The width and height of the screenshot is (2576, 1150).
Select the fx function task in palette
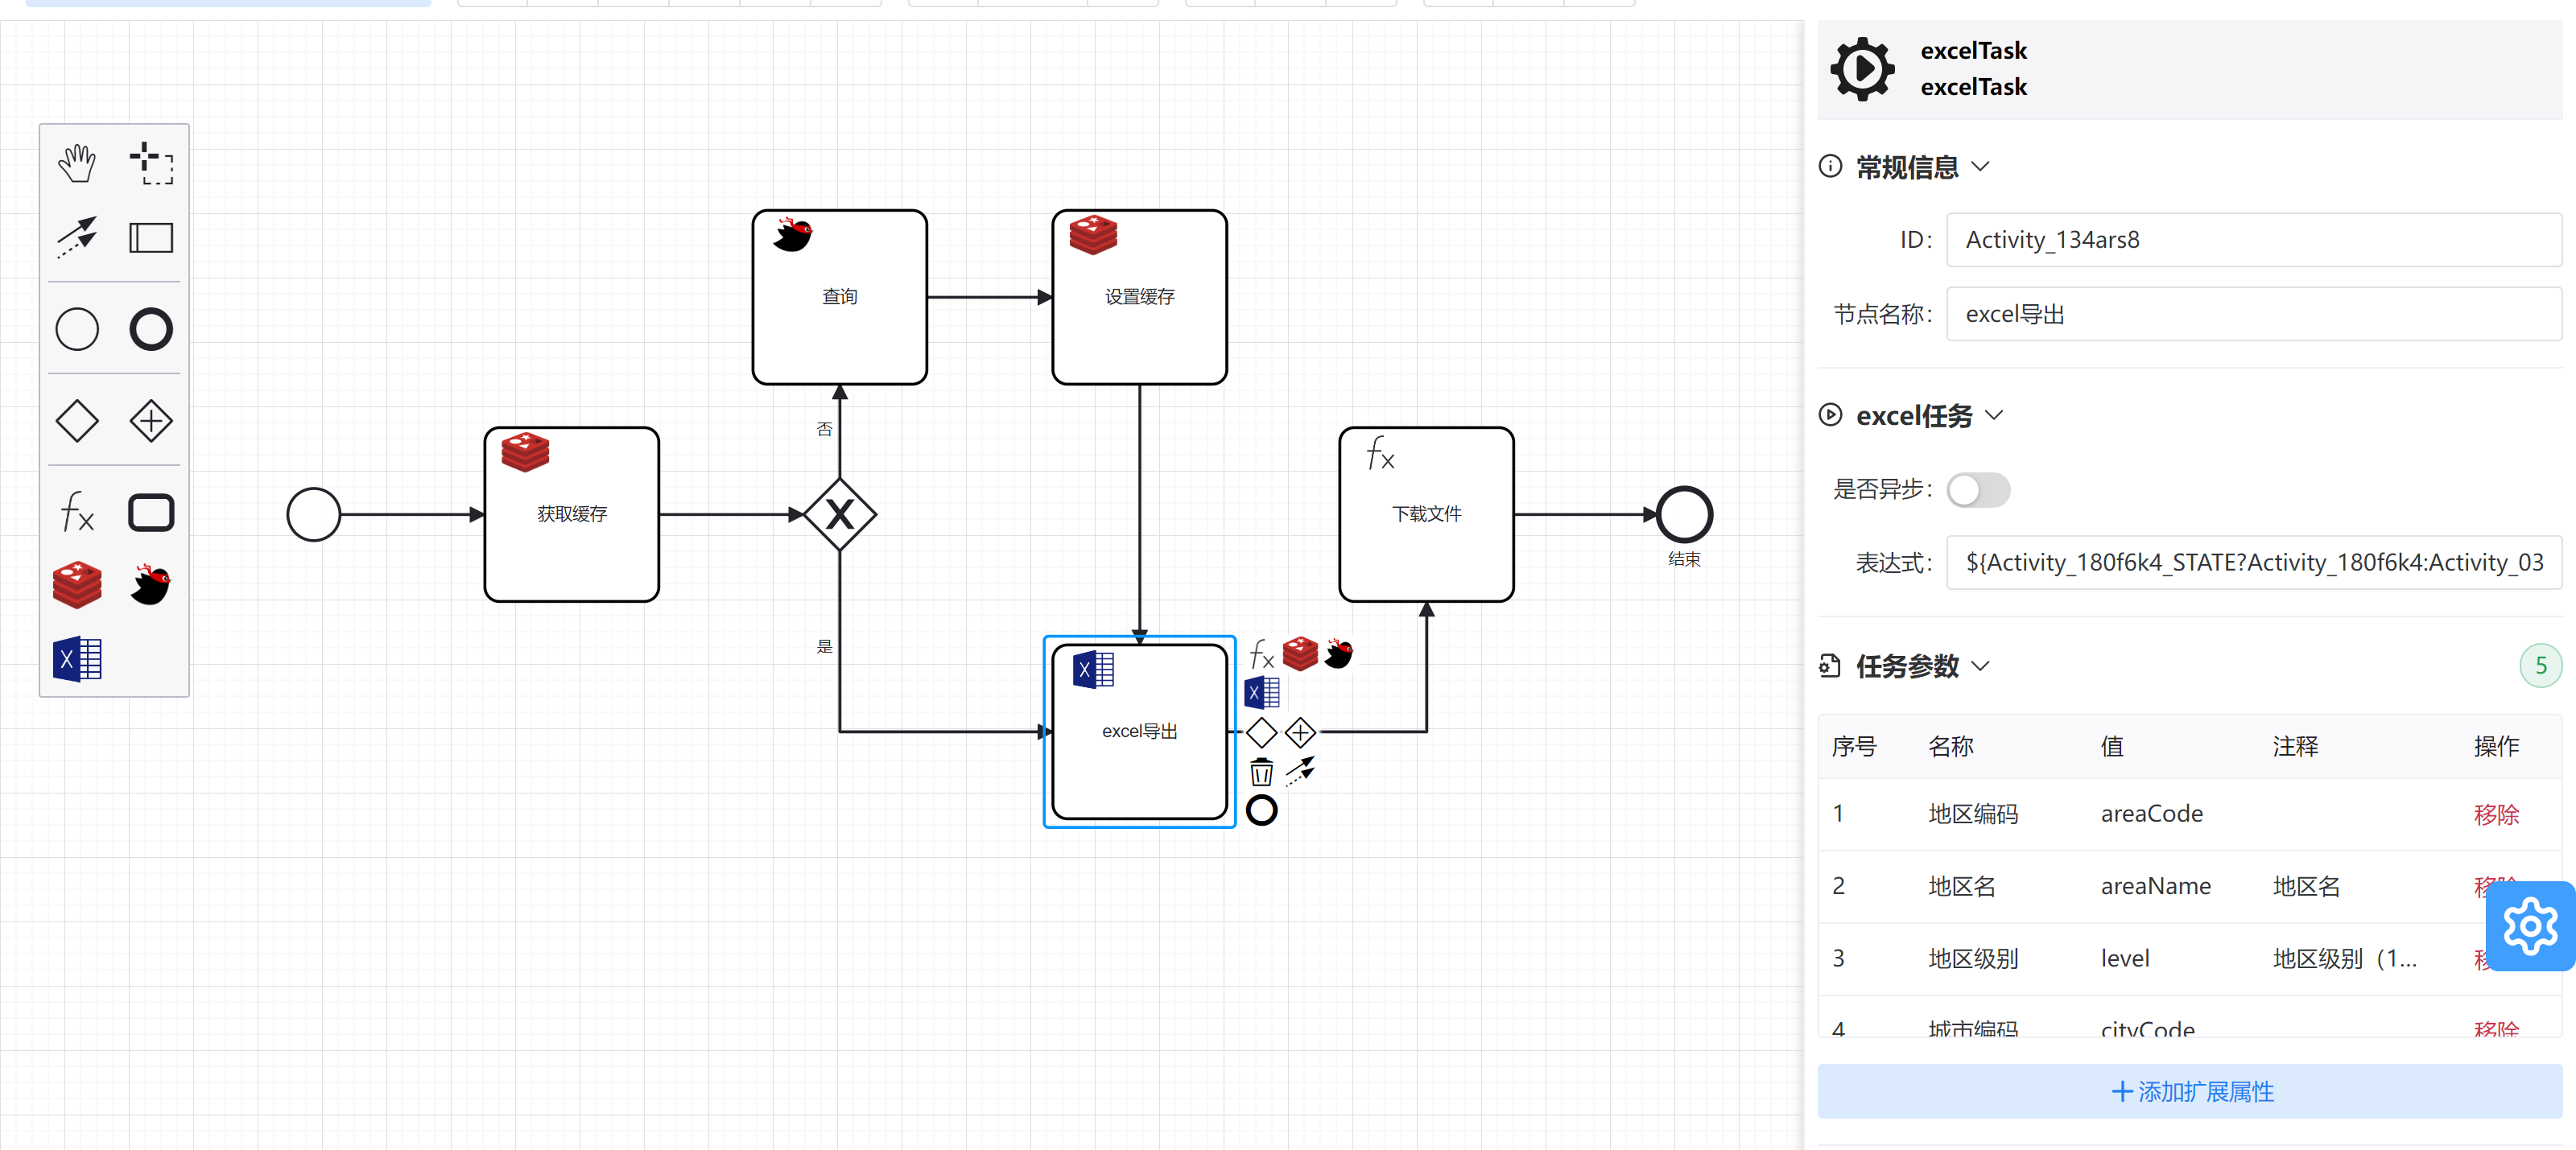(x=77, y=512)
